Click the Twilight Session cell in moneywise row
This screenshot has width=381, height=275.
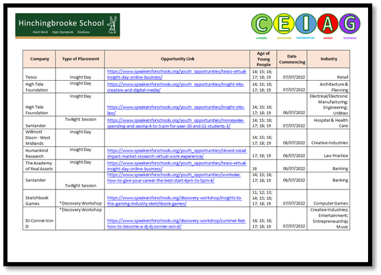[80, 122]
